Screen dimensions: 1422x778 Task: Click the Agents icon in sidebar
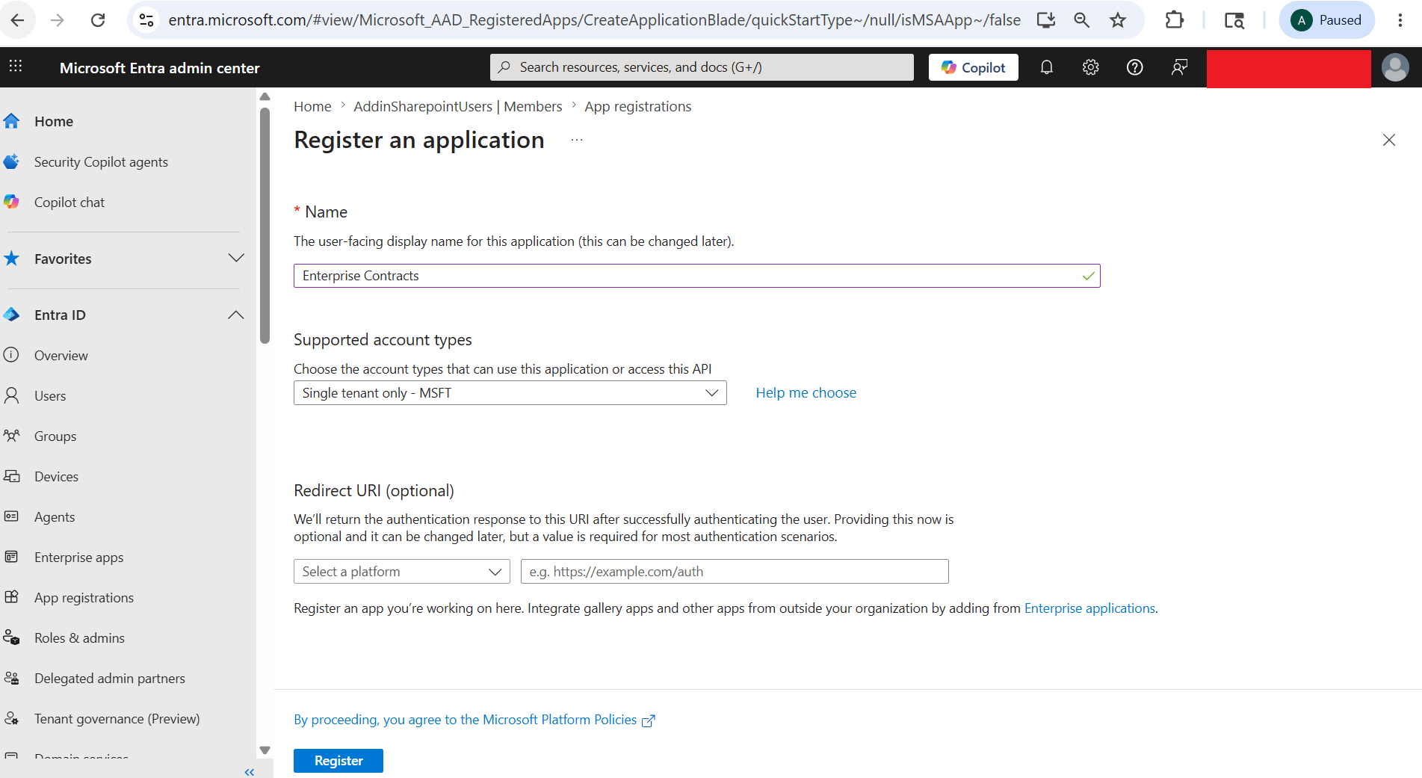tap(12, 516)
